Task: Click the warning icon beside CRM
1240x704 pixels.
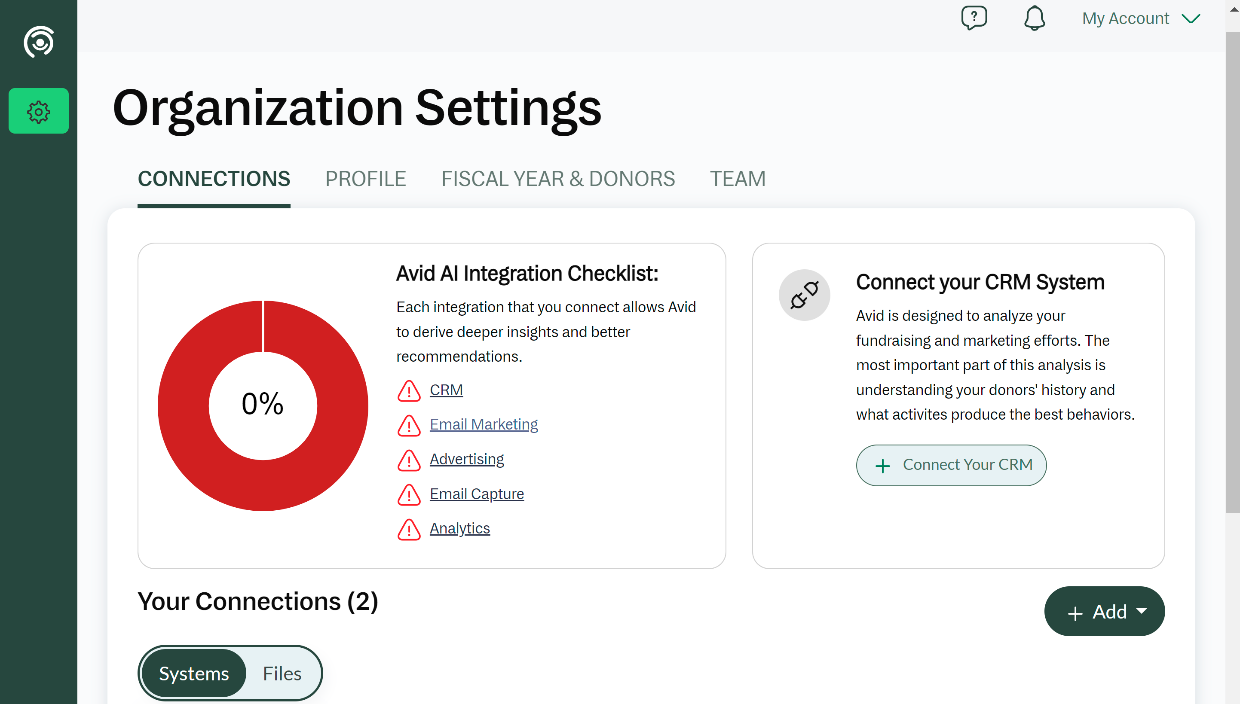Action: tap(409, 391)
